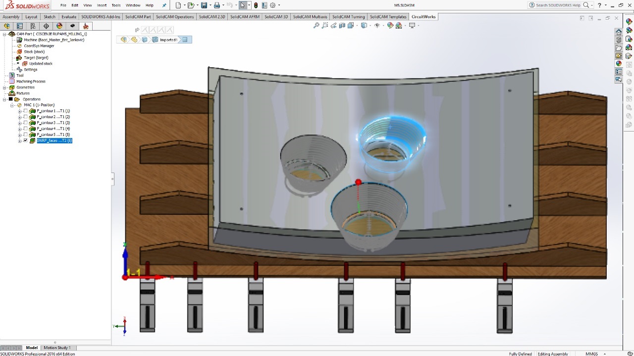634x356 pixels.
Task: Open the Insert menu
Action: [102, 5]
